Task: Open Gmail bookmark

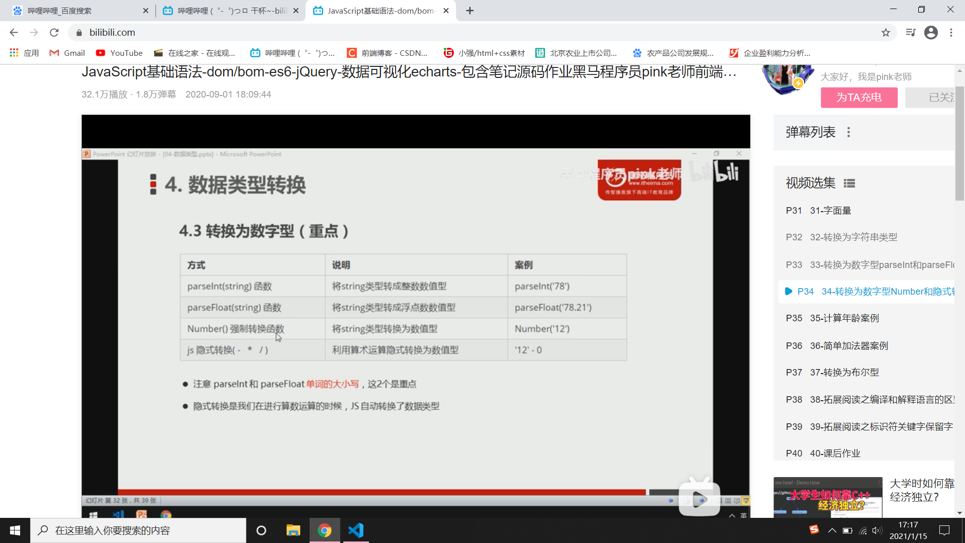Action: tap(67, 53)
